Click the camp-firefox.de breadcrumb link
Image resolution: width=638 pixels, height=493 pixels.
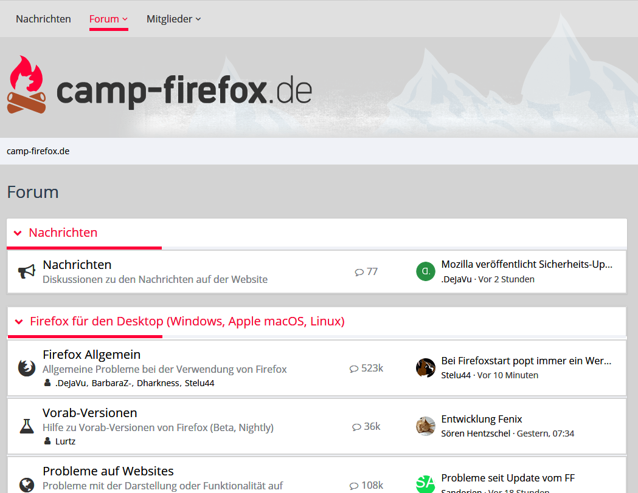coord(38,151)
